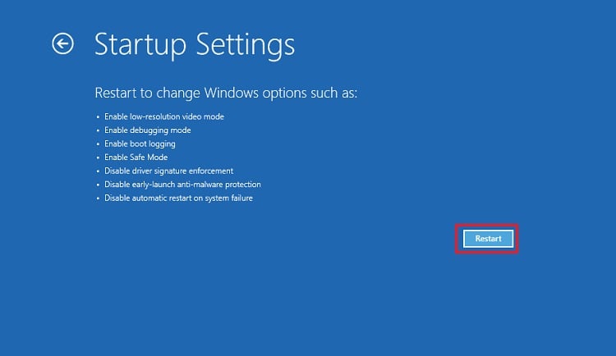Select 'Enable debugging mode' list item

click(x=147, y=130)
